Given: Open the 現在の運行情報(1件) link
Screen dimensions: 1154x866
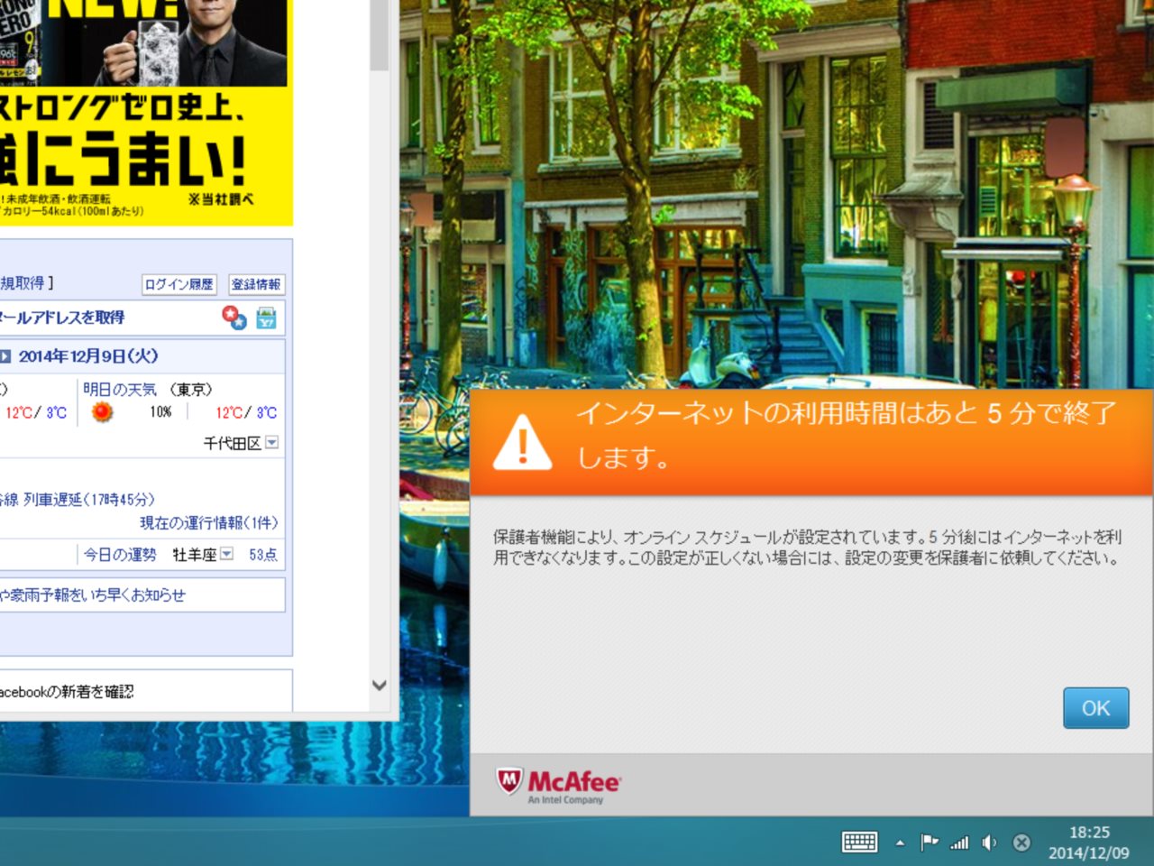Looking at the screenshot, I should point(208,523).
